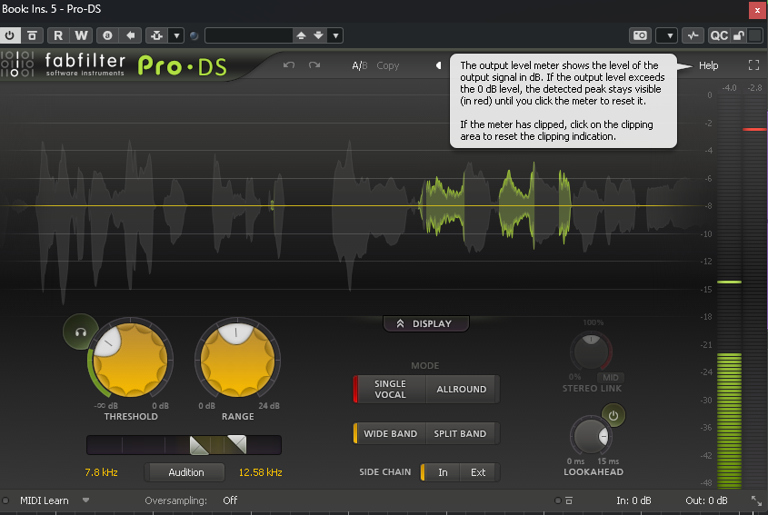Click the -2.8 peak clipping readout
768x515 pixels.
pyautogui.click(x=754, y=87)
